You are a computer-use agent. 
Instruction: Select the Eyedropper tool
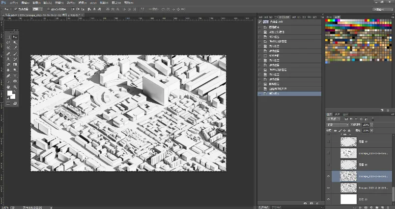point(15,48)
